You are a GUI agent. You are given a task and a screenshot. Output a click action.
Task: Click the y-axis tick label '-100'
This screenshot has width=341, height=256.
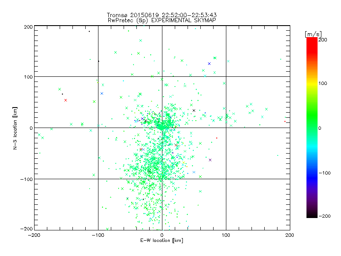pos(26,179)
